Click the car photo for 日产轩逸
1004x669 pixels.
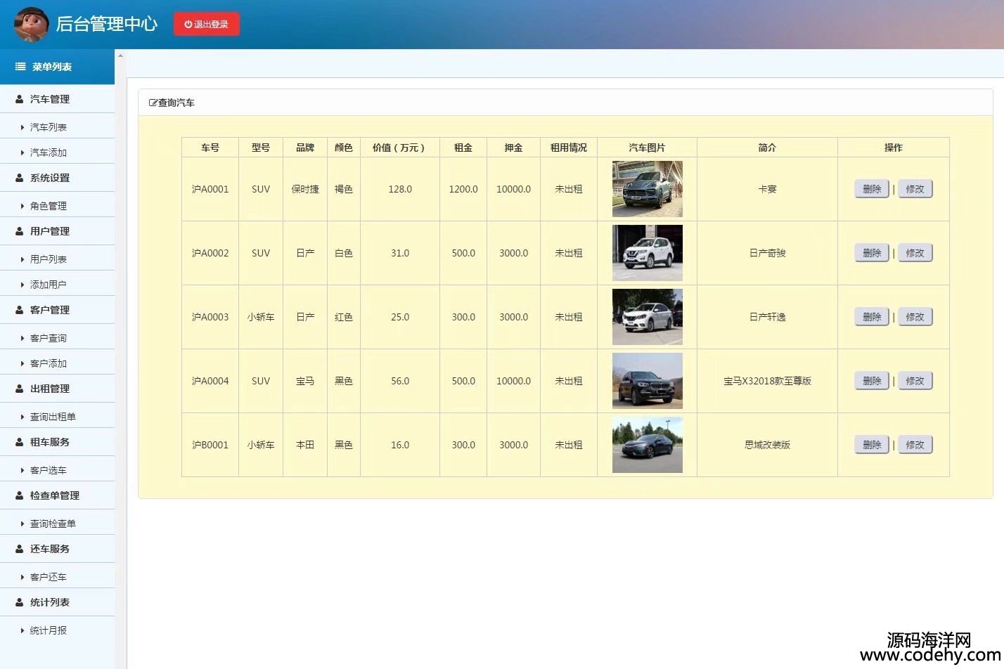coord(648,317)
